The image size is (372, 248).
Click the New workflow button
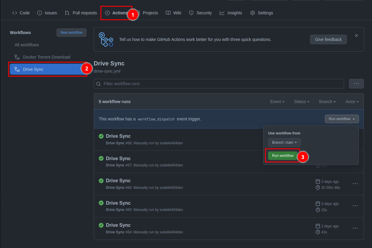72,33
